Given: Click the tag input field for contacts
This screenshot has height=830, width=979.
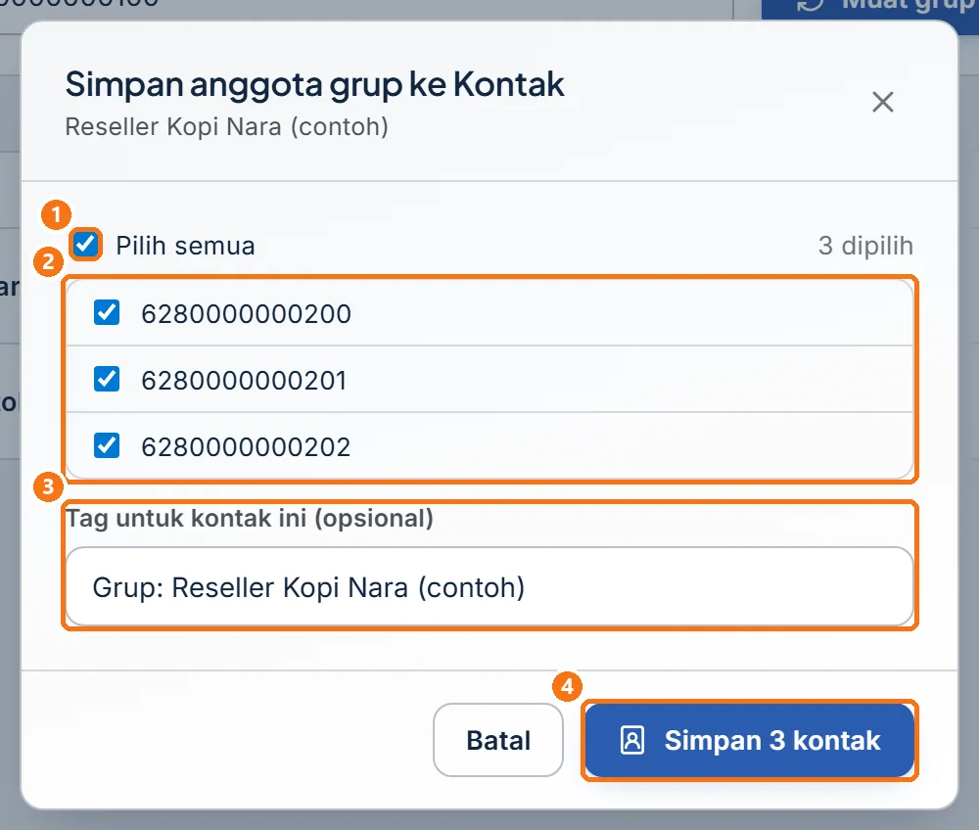Looking at the screenshot, I should (x=489, y=586).
